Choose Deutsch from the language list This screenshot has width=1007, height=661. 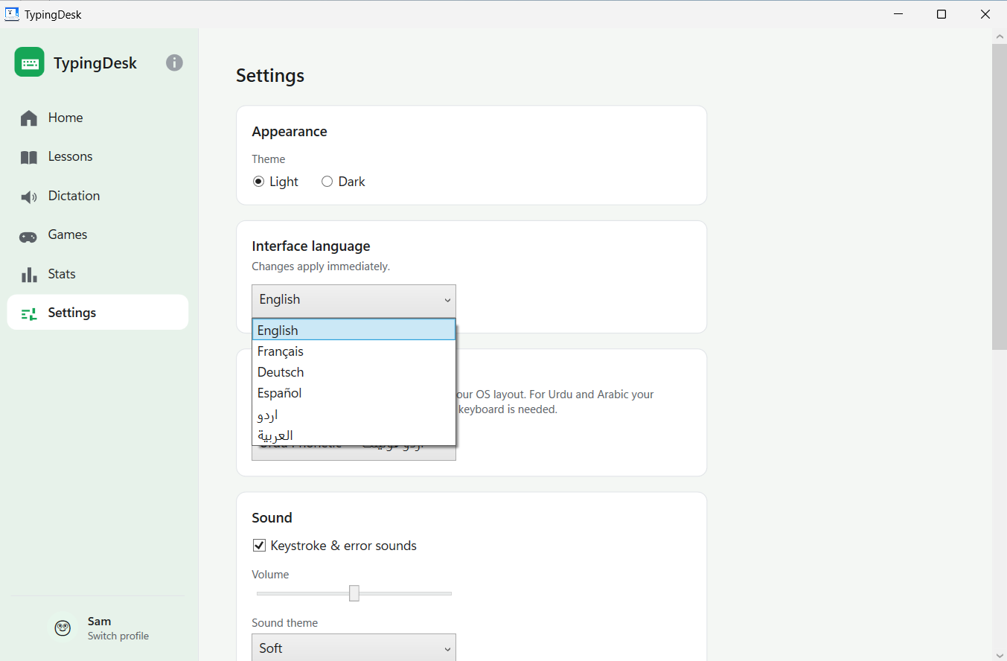(x=354, y=372)
